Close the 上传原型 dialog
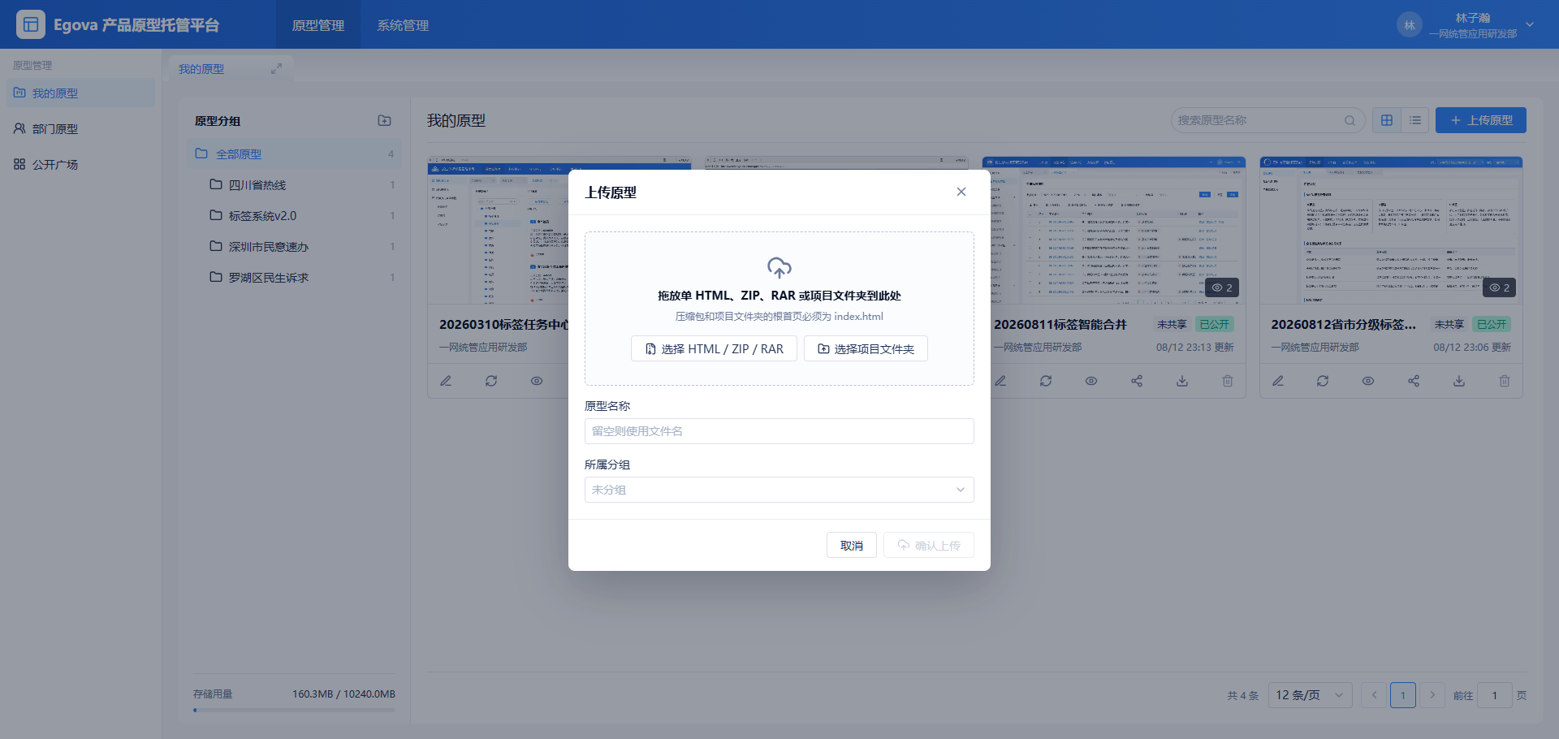The height and width of the screenshot is (739, 1559). tap(961, 192)
